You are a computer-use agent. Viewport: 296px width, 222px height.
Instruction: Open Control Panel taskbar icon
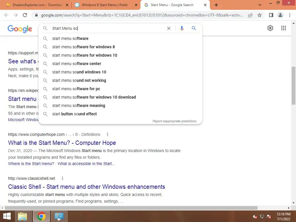(59, 216)
